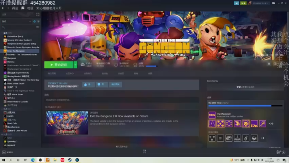Click the play time clock icon
This screenshot has height=163, width=289.
(x=116, y=65)
